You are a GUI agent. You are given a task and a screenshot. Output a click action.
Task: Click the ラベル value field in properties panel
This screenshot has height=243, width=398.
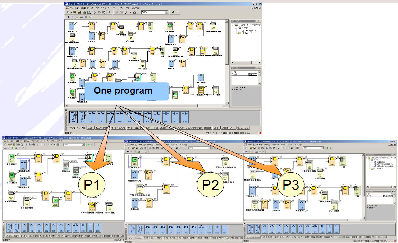253,74
